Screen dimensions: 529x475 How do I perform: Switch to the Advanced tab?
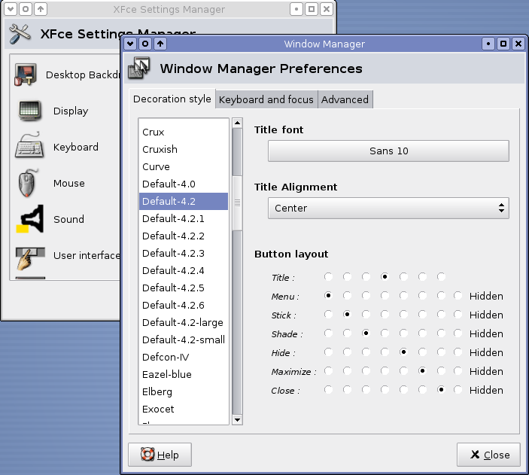pyautogui.click(x=345, y=99)
